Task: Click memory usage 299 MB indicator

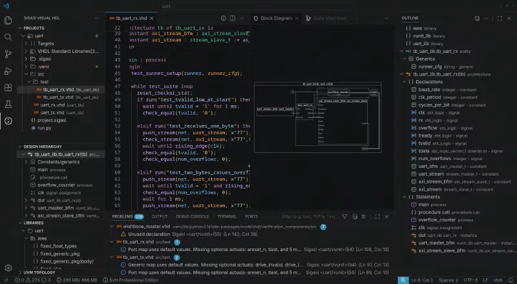Action: tap(76, 280)
